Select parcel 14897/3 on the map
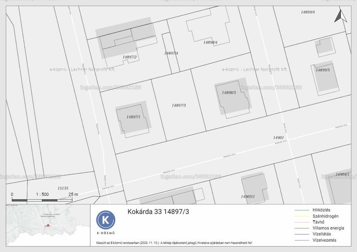This screenshot has height=252, width=357. pyautogui.click(x=179, y=105)
